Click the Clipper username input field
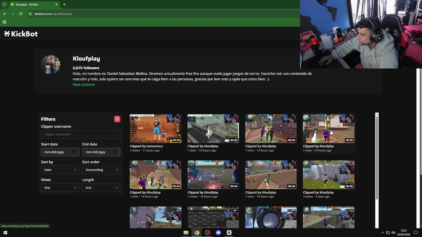This screenshot has width=422, height=237. point(80,134)
